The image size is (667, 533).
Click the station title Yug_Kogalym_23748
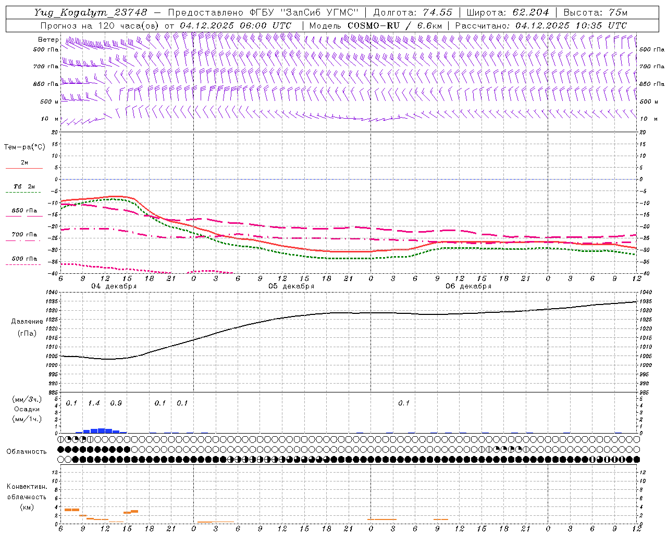coord(91,12)
